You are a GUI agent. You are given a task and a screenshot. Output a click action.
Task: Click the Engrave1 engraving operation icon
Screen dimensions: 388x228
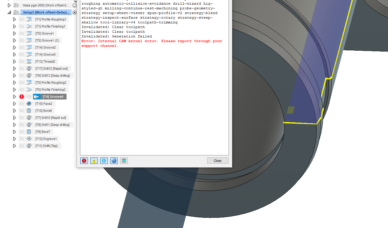[28, 139]
